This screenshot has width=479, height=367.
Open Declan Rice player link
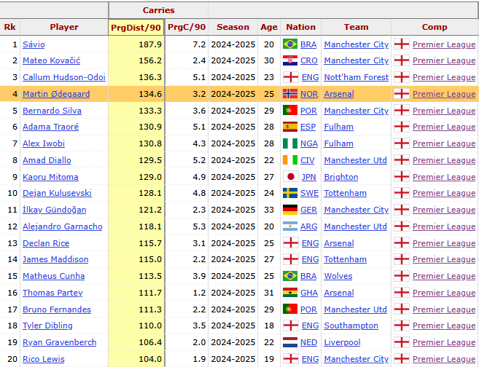[46, 243]
